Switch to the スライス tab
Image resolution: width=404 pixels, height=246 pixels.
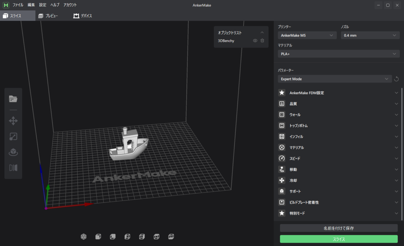(18, 16)
